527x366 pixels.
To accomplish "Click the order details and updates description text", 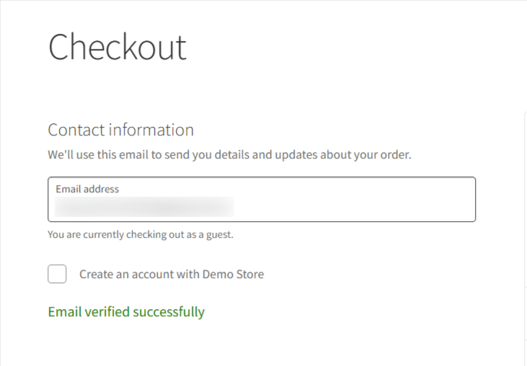I will click(x=229, y=155).
